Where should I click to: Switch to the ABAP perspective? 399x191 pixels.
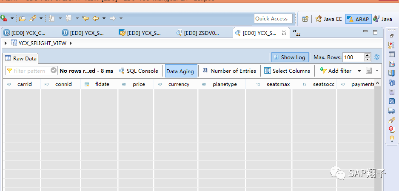(358, 19)
